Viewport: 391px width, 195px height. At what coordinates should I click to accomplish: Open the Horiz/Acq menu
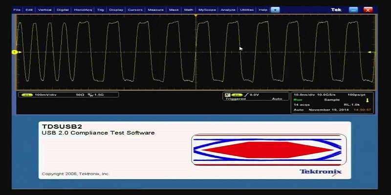point(83,10)
